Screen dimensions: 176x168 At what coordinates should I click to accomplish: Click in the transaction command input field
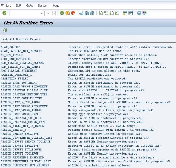[x=26, y=13]
